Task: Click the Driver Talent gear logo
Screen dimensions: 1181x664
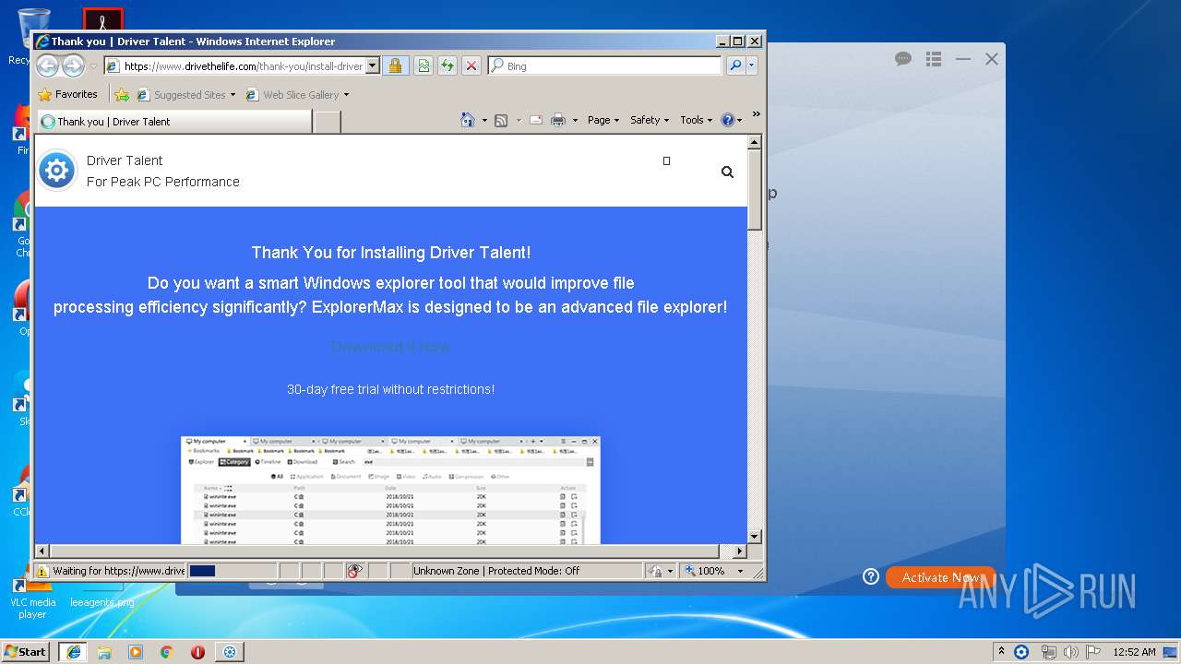Action: click(x=57, y=171)
